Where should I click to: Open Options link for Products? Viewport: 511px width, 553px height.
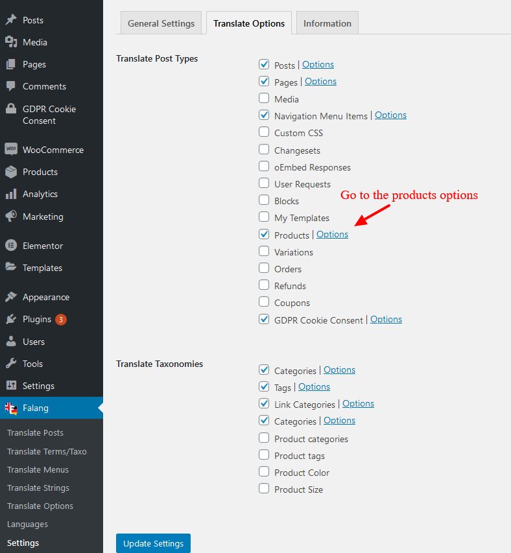coord(332,235)
